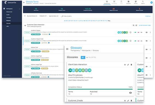Select Curate in the sidebar
155x105 pixels.
pyautogui.click(x=8, y=15)
